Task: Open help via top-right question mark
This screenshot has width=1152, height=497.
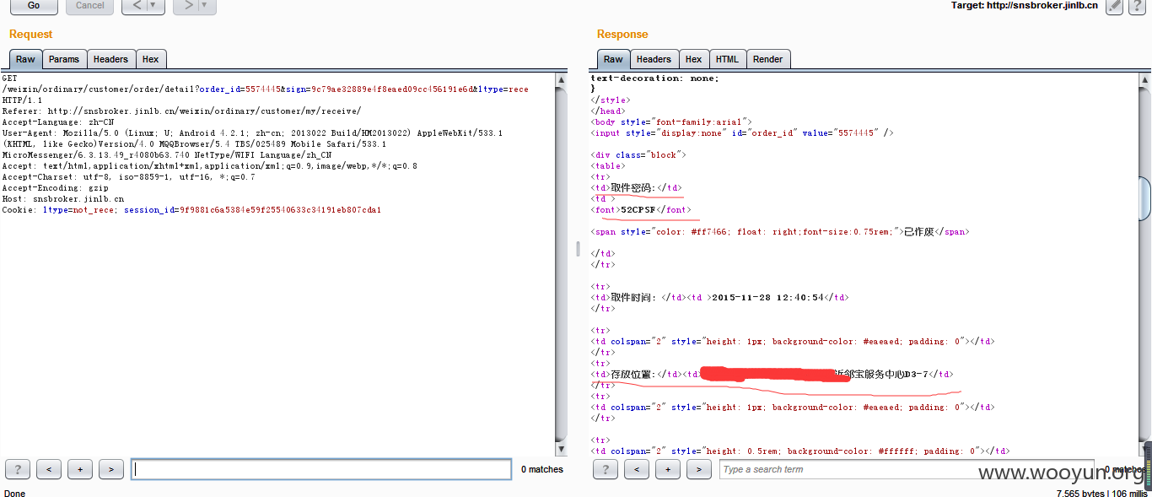Action: 1137,6
